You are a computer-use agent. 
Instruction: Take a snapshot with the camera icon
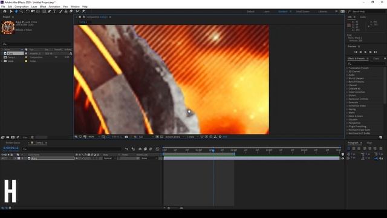click(x=126, y=137)
